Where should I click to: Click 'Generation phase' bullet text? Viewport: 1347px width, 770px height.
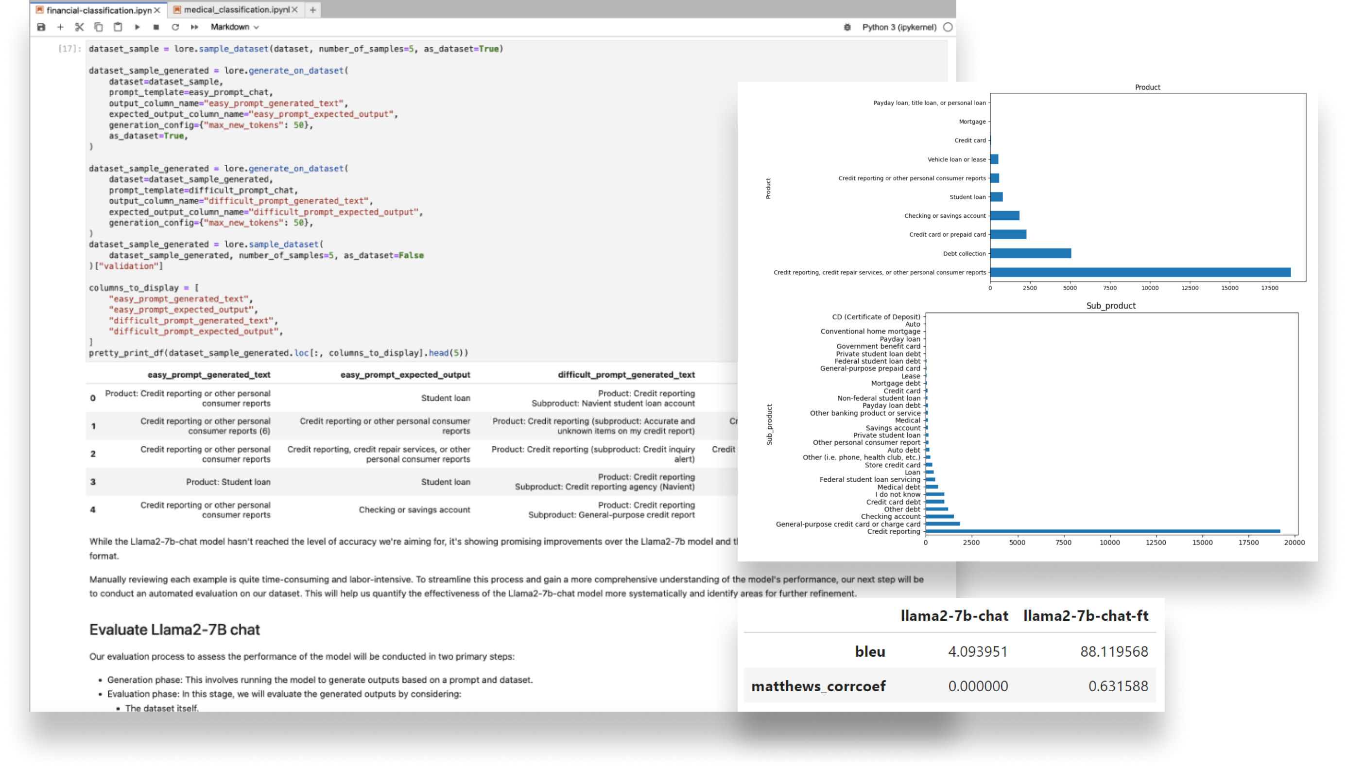[x=320, y=680]
